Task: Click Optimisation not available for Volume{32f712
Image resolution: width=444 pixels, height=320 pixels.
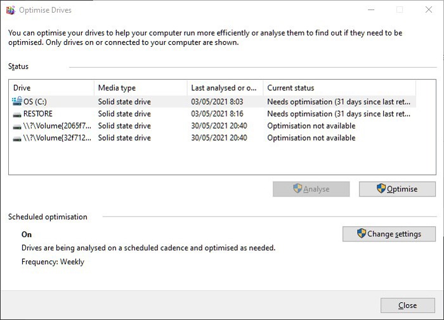Action: point(311,138)
